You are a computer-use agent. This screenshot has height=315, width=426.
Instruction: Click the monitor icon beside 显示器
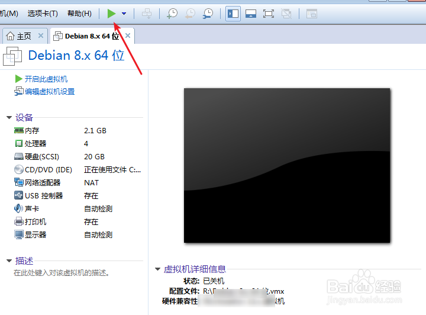point(19,234)
